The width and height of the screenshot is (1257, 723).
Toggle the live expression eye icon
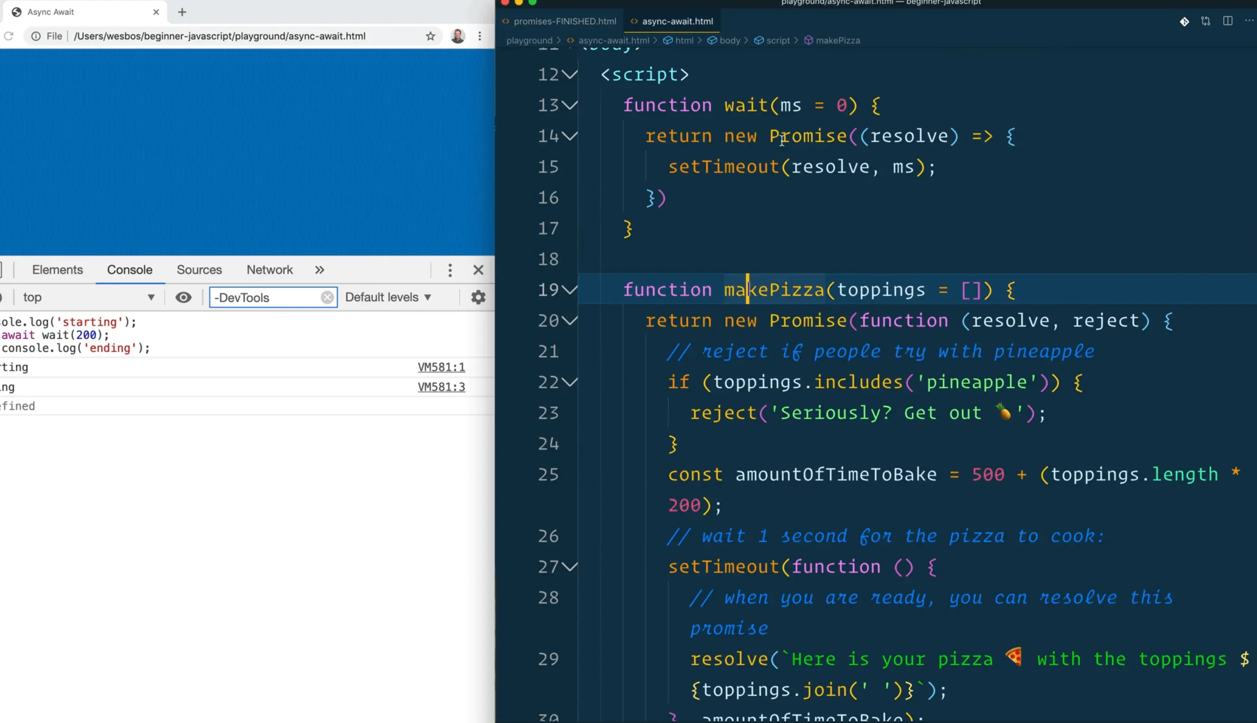(x=183, y=297)
